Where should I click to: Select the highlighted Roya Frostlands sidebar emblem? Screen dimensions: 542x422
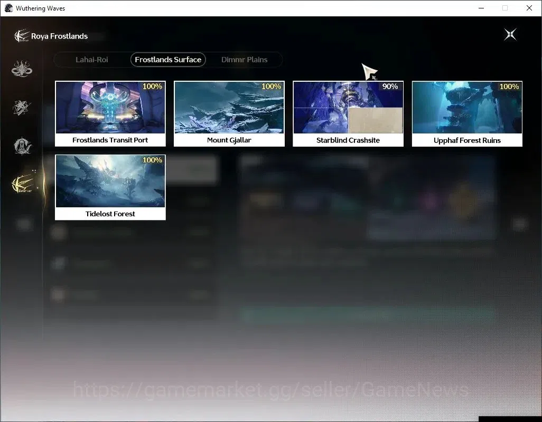click(x=23, y=183)
